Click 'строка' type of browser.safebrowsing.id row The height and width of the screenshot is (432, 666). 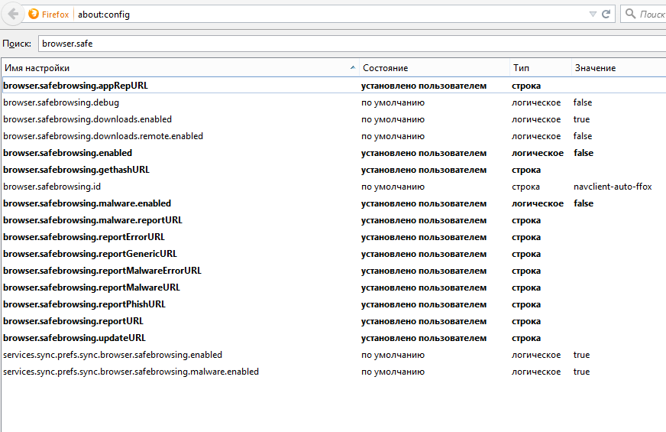525,187
